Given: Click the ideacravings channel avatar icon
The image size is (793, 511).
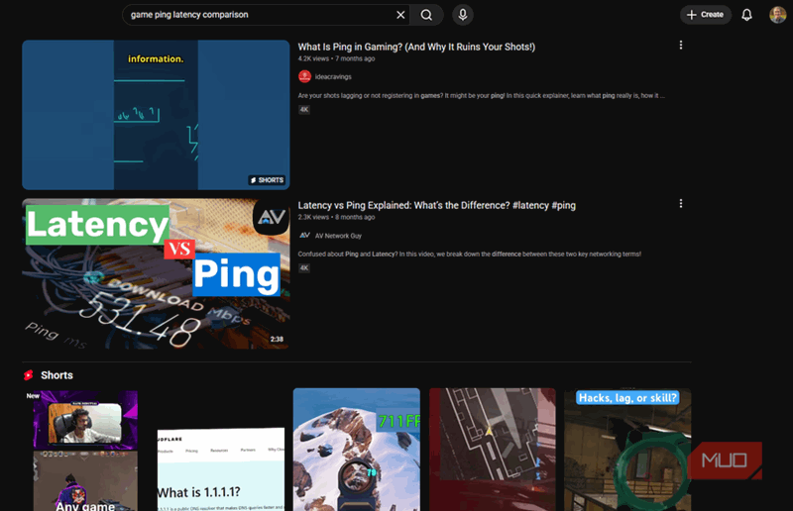Looking at the screenshot, I should [x=304, y=76].
